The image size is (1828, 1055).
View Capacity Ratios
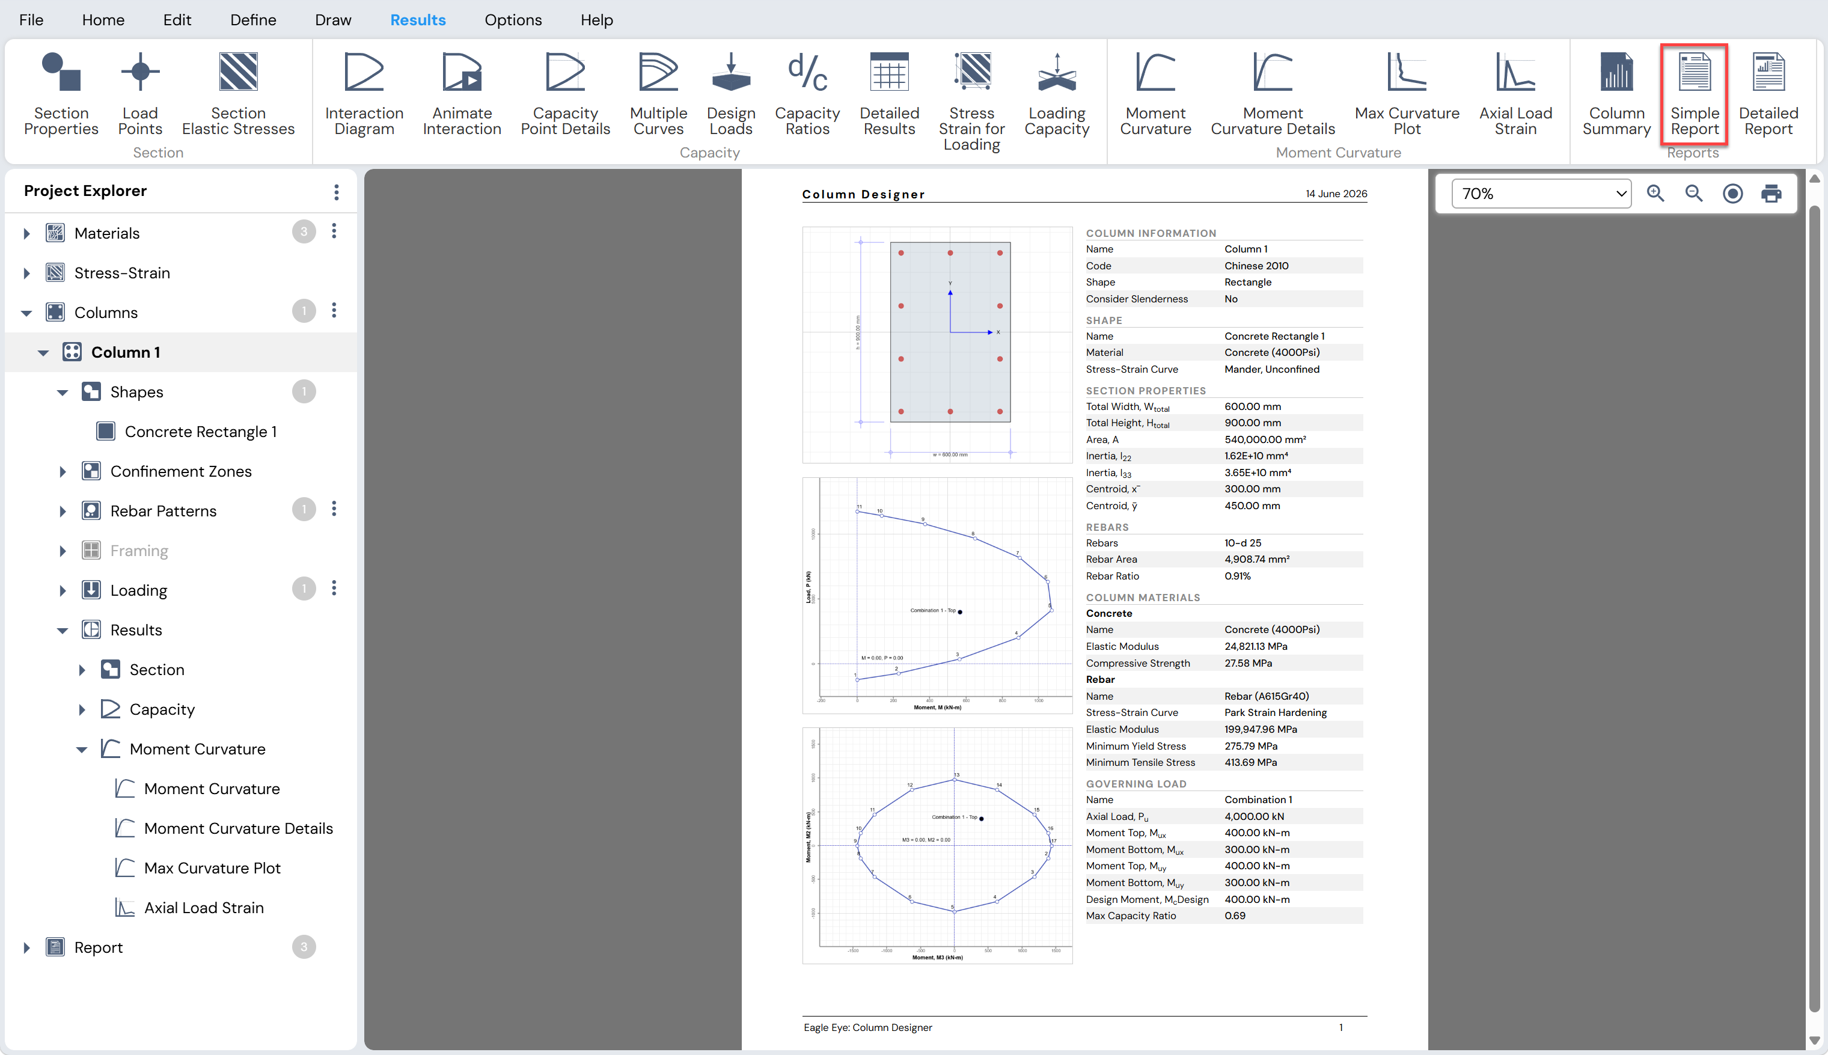pos(807,93)
